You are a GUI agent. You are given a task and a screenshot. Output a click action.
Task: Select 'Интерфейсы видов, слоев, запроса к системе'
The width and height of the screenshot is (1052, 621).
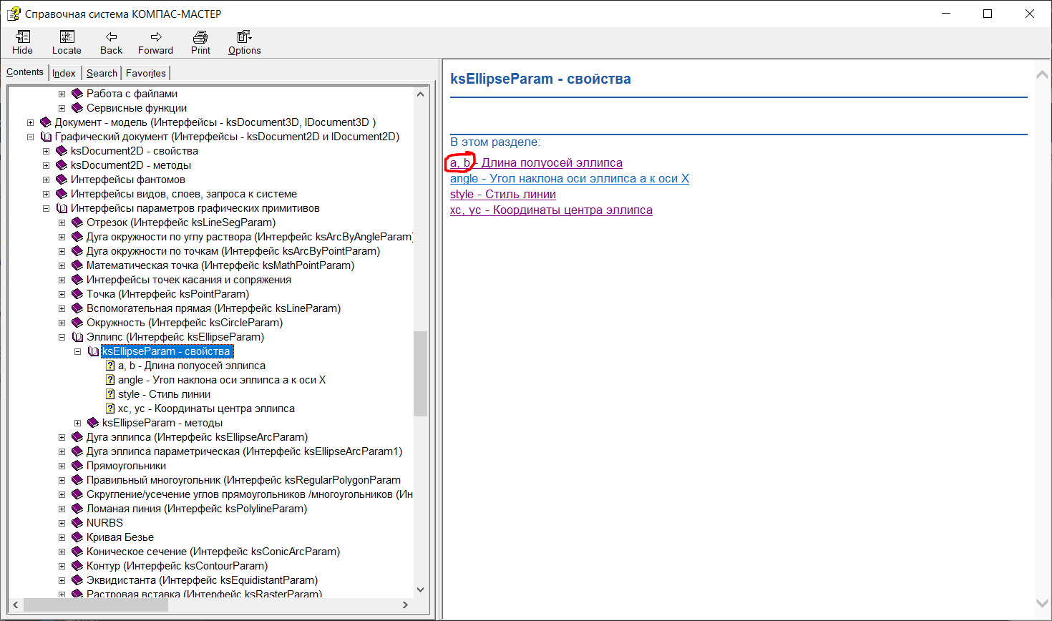point(184,194)
